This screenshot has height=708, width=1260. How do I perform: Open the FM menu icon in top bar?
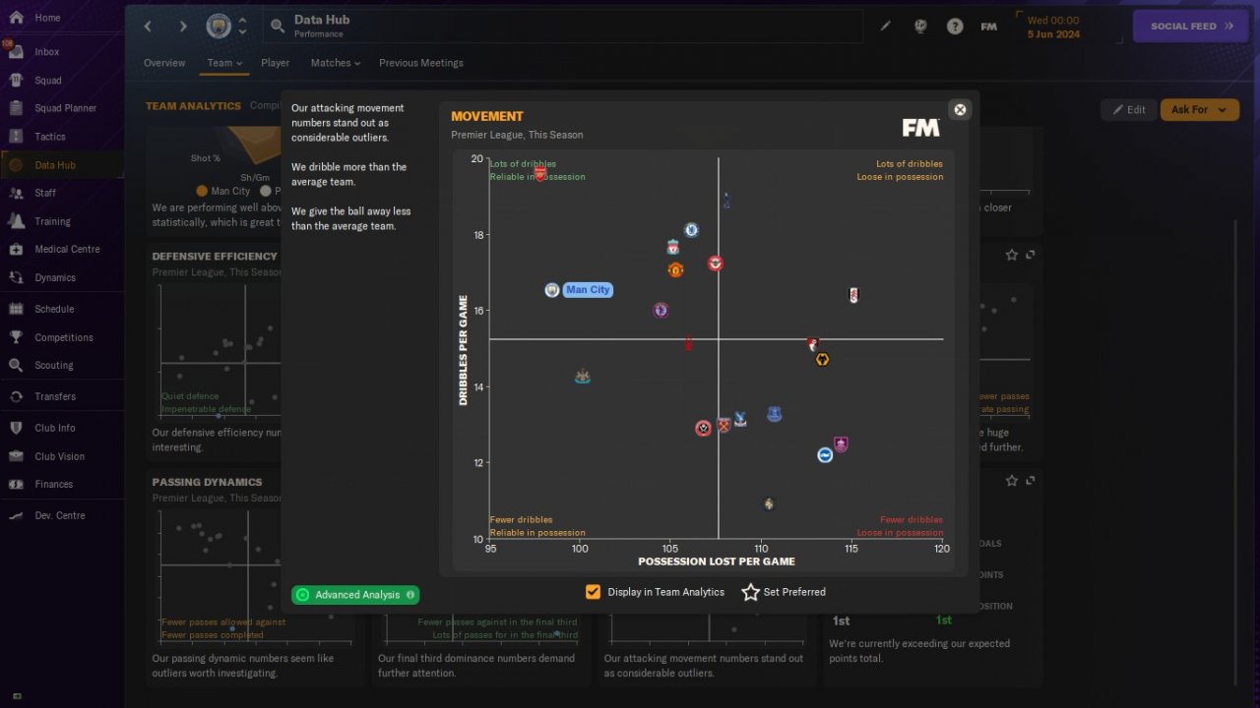pyautogui.click(x=989, y=27)
